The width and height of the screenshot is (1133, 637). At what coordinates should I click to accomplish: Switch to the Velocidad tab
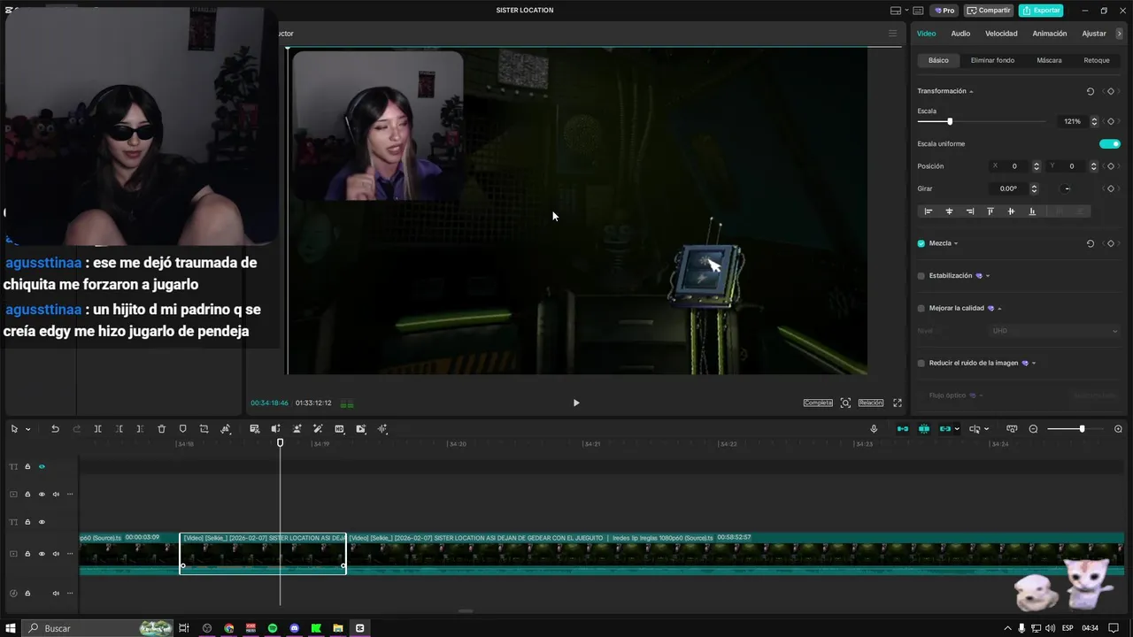pyautogui.click(x=1001, y=34)
